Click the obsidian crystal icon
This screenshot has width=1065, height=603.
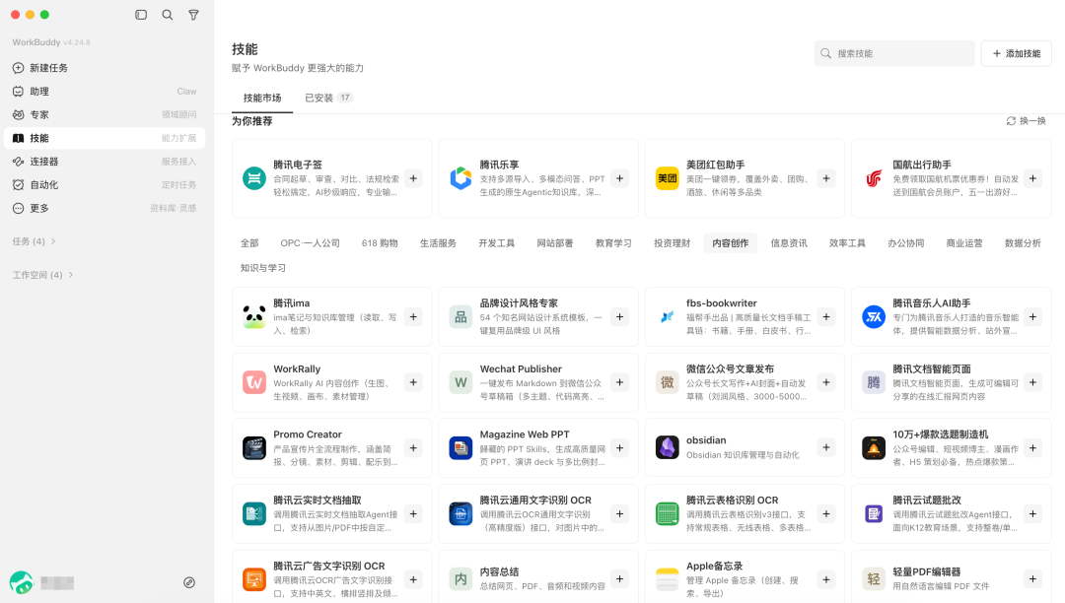pos(667,447)
